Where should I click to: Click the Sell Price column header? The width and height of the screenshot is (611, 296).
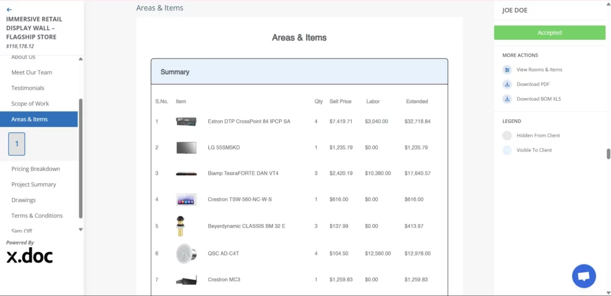tap(341, 101)
